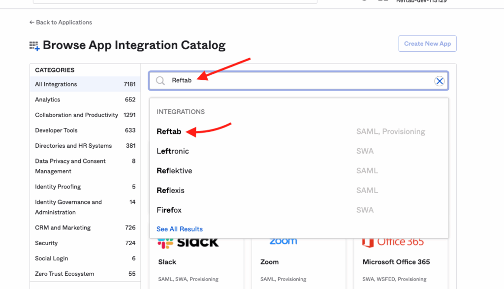504x289 pixels.
Task: Click the app catalog grid icon beside the heading
Action: [x=33, y=45]
